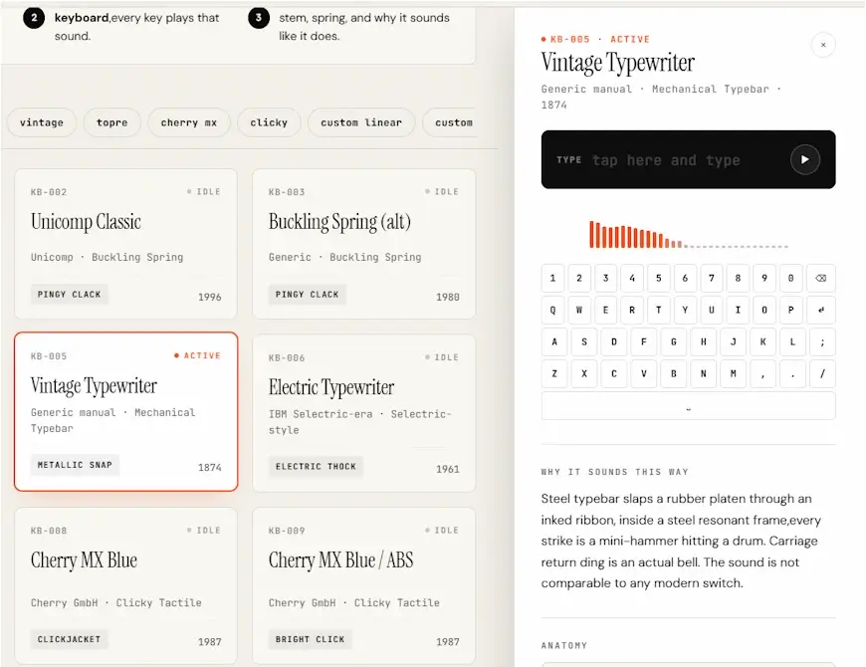This screenshot has width=866, height=667.
Task: Open the Cherry MX Blue card
Action: click(x=125, y=584)
